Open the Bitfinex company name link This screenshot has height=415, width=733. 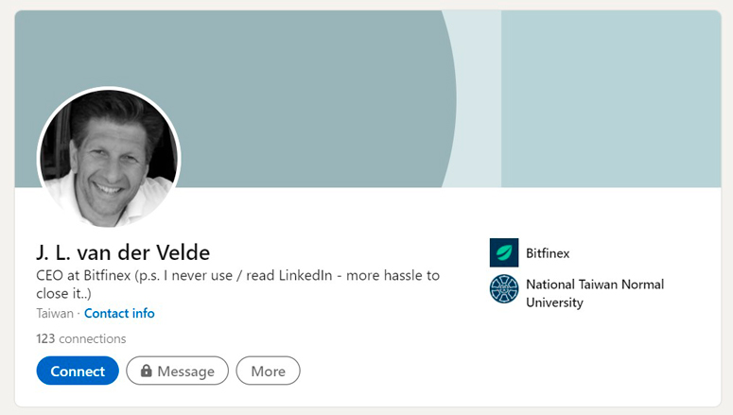click(548, 253)
